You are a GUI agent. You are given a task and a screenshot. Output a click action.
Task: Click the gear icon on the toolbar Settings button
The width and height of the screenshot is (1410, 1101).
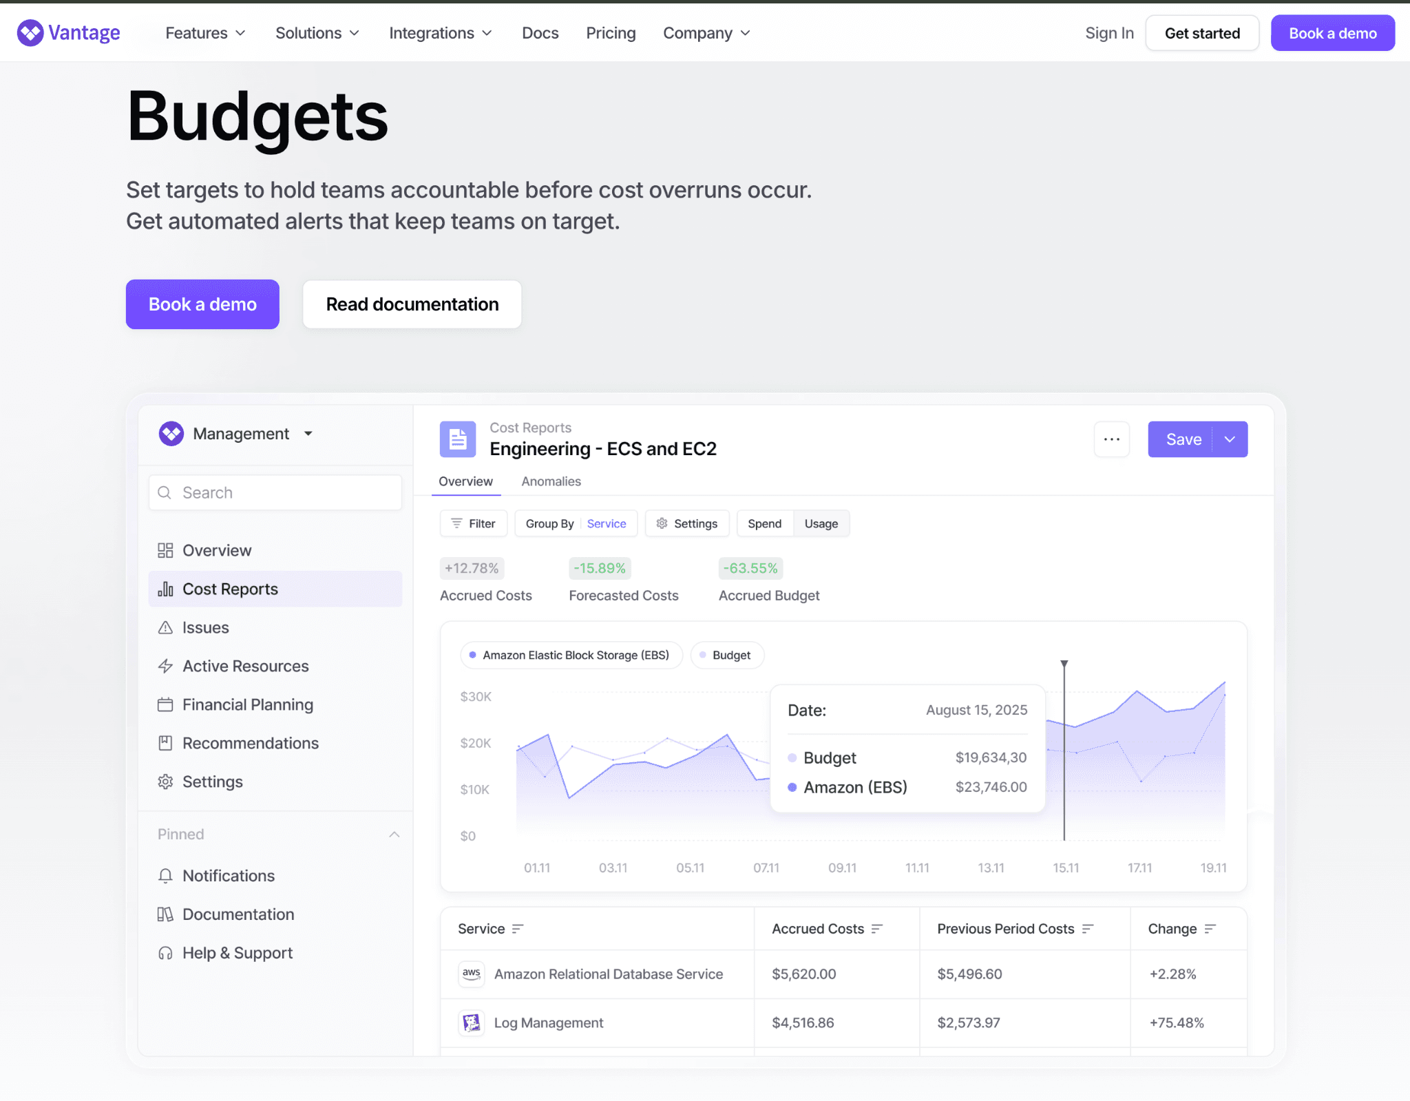tap(662, 523)
